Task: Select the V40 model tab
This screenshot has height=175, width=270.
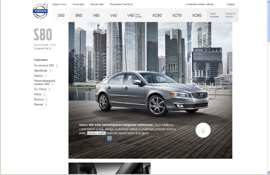Action: 114,15
